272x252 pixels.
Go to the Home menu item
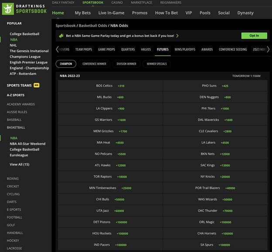(x=58, y=13)
